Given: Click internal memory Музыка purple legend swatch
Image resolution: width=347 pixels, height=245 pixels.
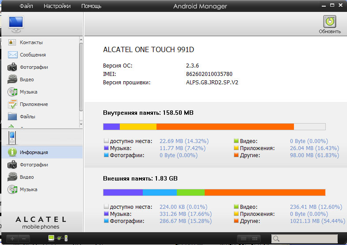Looking at the screenshot, I should [x=106, y=148].
